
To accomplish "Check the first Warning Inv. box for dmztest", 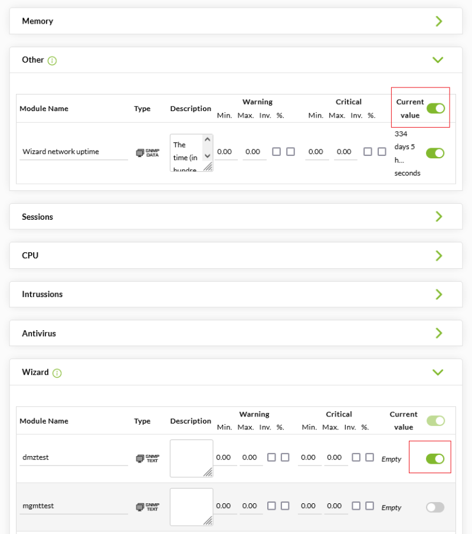I will [271, 457].
